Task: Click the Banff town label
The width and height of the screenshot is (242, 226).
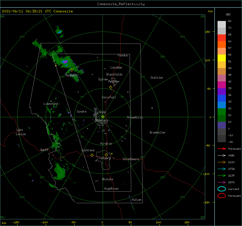Action: point(44,150)
